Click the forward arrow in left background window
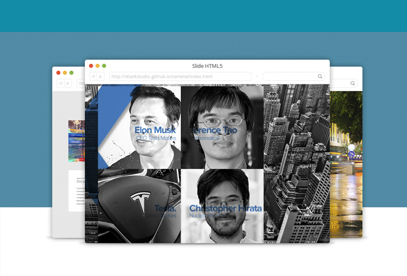 tap(68, 83)
